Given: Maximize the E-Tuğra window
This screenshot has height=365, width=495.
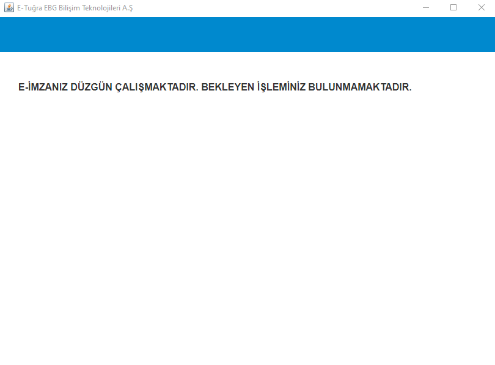Looking at the screenshot, I should click(x=453, y=7).
